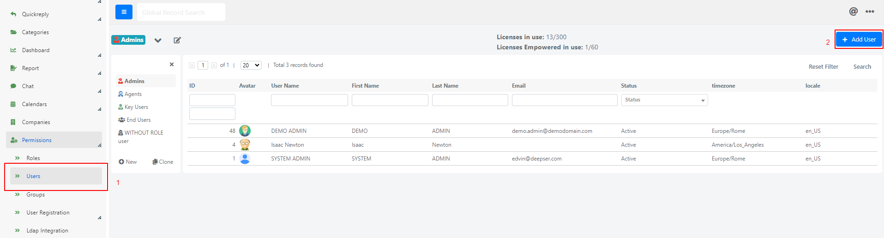Viewport: 884px width, 238px height.
Task: Click Isaac Newton avatar
Action: [245, 145]
